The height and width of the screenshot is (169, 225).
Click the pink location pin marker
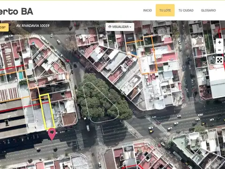pyautogui.click(x=52, y=133)
